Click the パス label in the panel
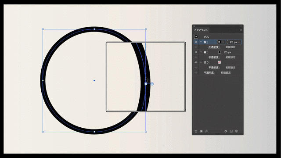 coord(206,37)
